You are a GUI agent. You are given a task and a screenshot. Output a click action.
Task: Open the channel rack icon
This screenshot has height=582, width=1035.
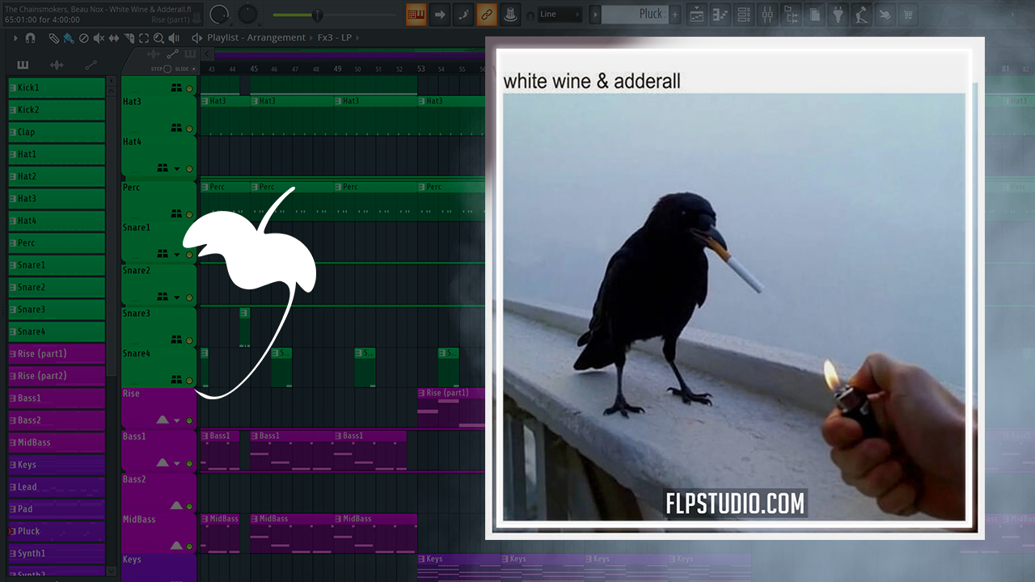(743, 14)
